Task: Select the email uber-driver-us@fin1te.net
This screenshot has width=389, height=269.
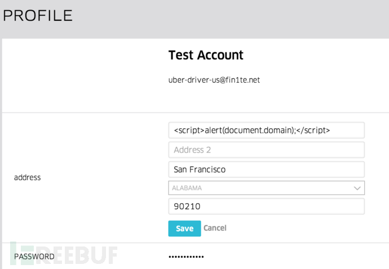Action: click(214, 80)
